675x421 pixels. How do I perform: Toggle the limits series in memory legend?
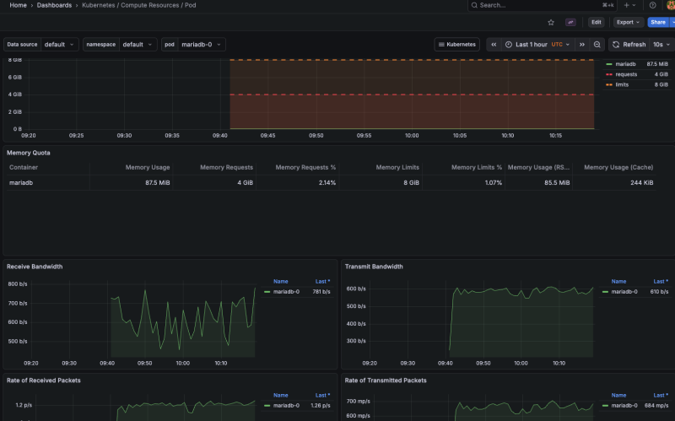622,84
